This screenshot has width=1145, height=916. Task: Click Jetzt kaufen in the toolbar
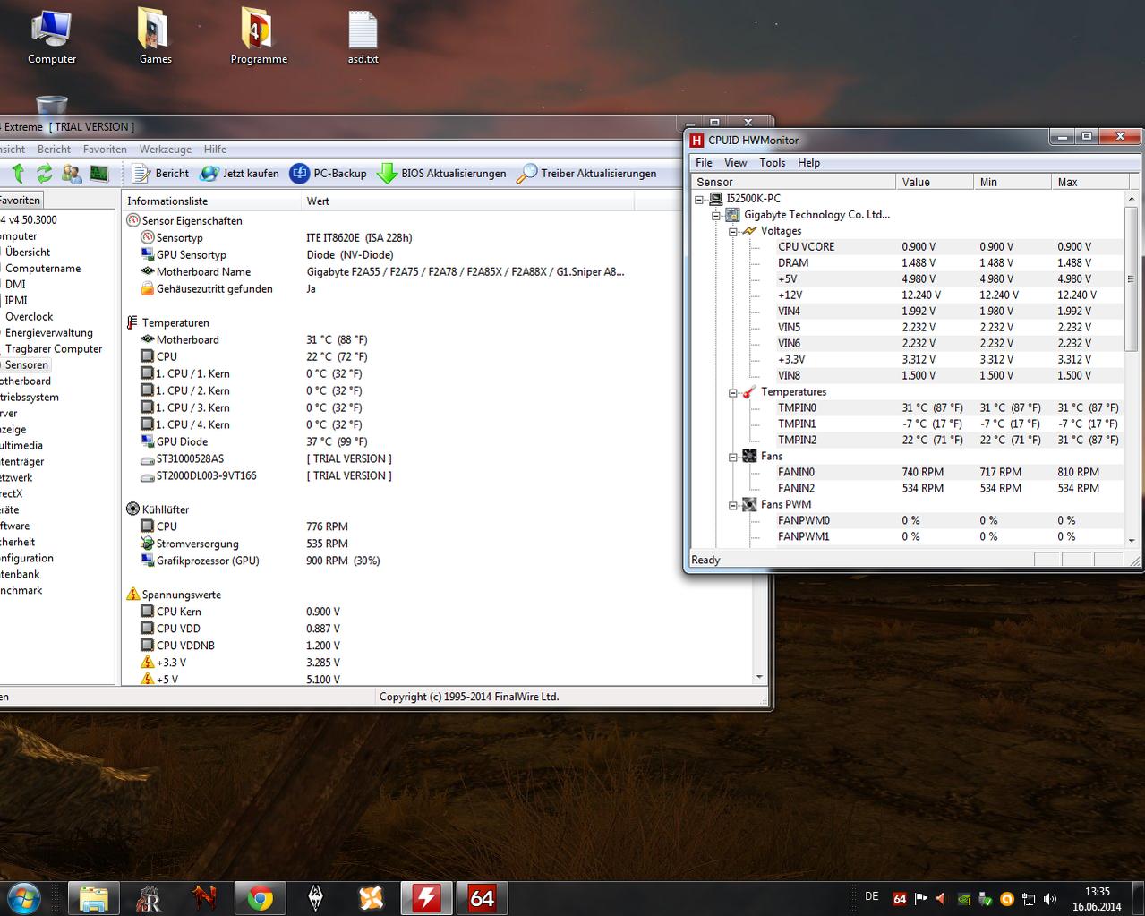239,173
